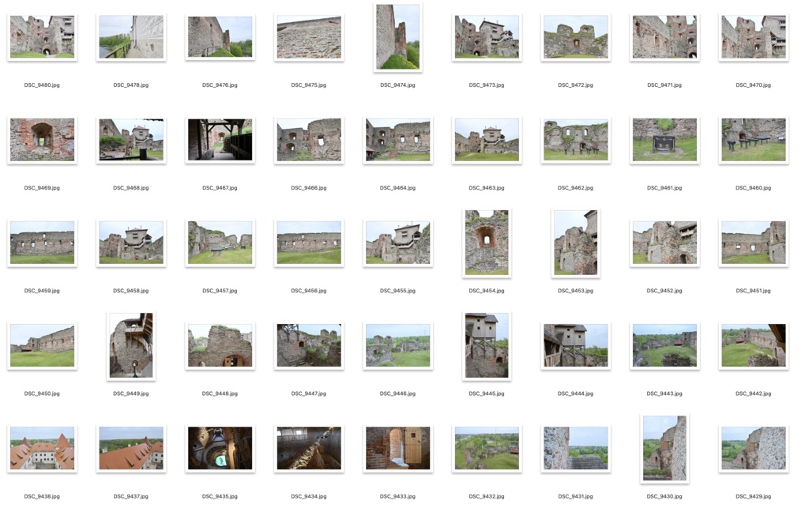Select the DSC_9470.jpg thumbnail
809x512 pixels.
tap(753, 36)
